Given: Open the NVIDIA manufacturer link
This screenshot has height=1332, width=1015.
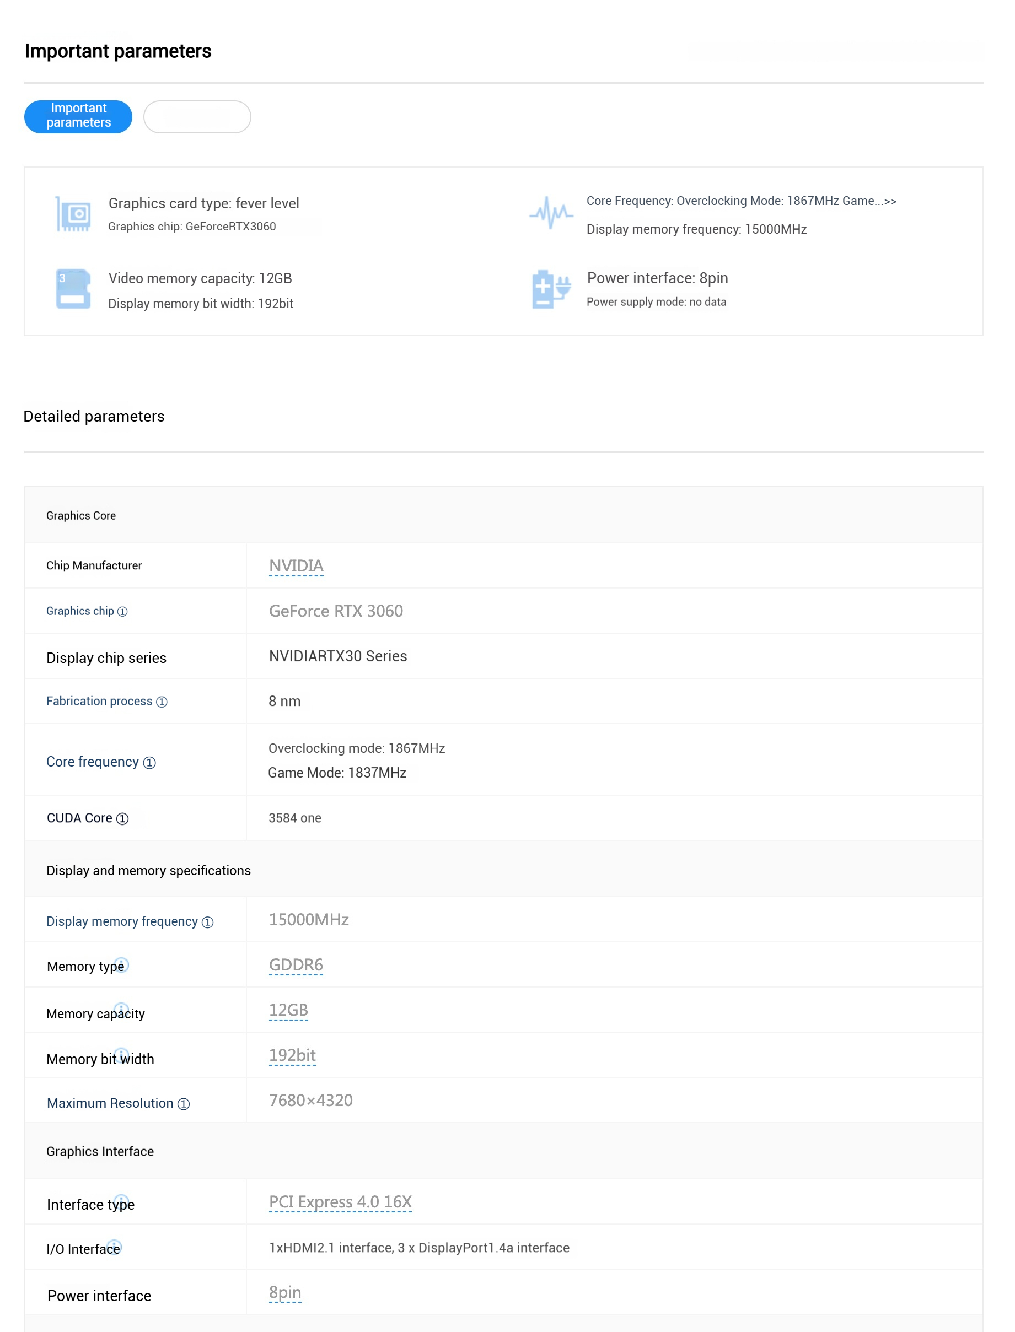Looking at the screenshot, I should pyautogui.click(x=297, y=567).
